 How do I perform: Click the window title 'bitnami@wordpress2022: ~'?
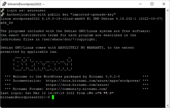coord(26,4)
